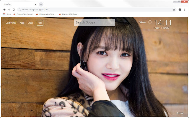The image size is (189, 118).
Task: Click the Friday 1.4.2019 date text
Action: pyautogui.click(x=162, y=28)
